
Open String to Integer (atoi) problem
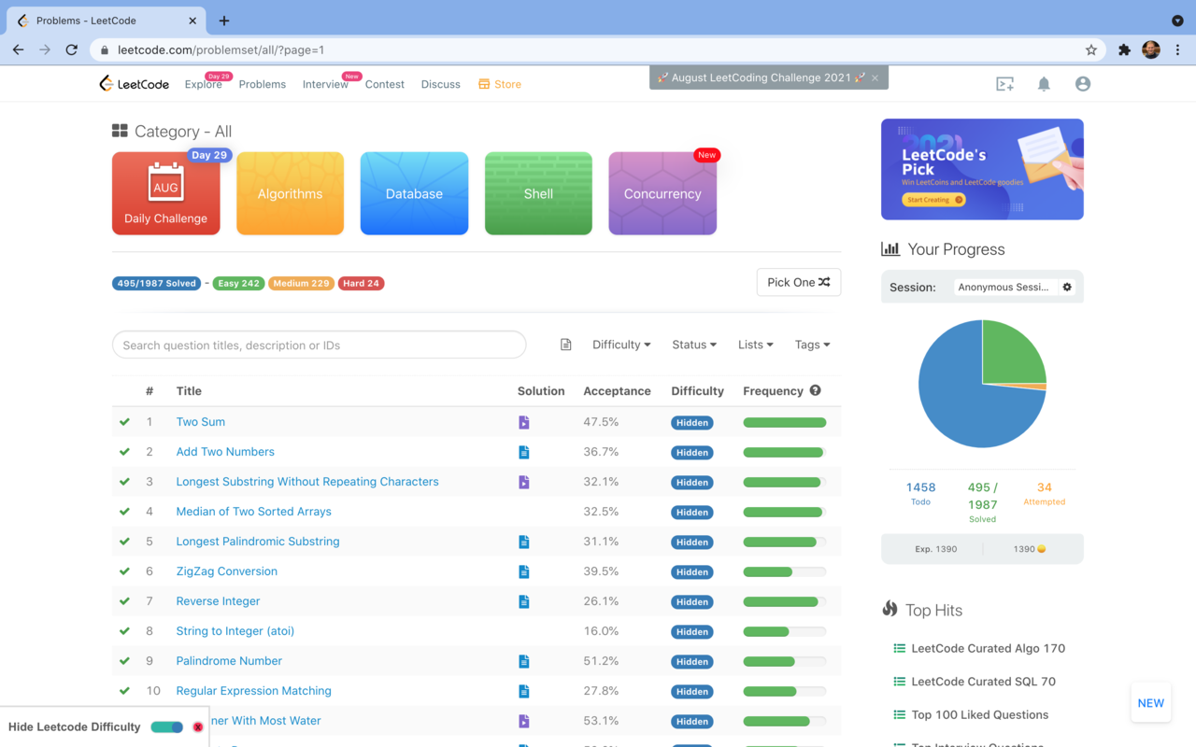235,631
